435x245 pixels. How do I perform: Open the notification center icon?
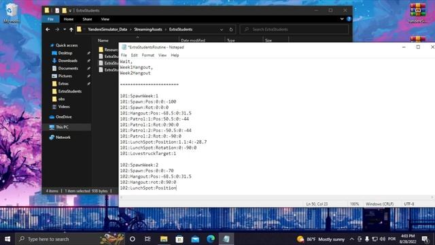pyautogui.click(x=425, y=239)
